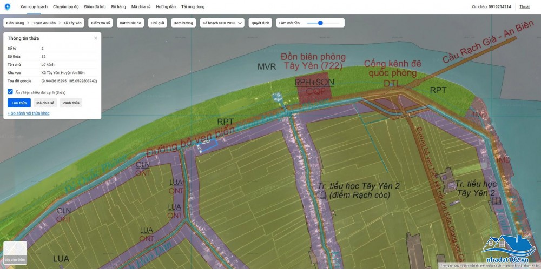Click Ranh thửa button

click(x=71, y=103)
